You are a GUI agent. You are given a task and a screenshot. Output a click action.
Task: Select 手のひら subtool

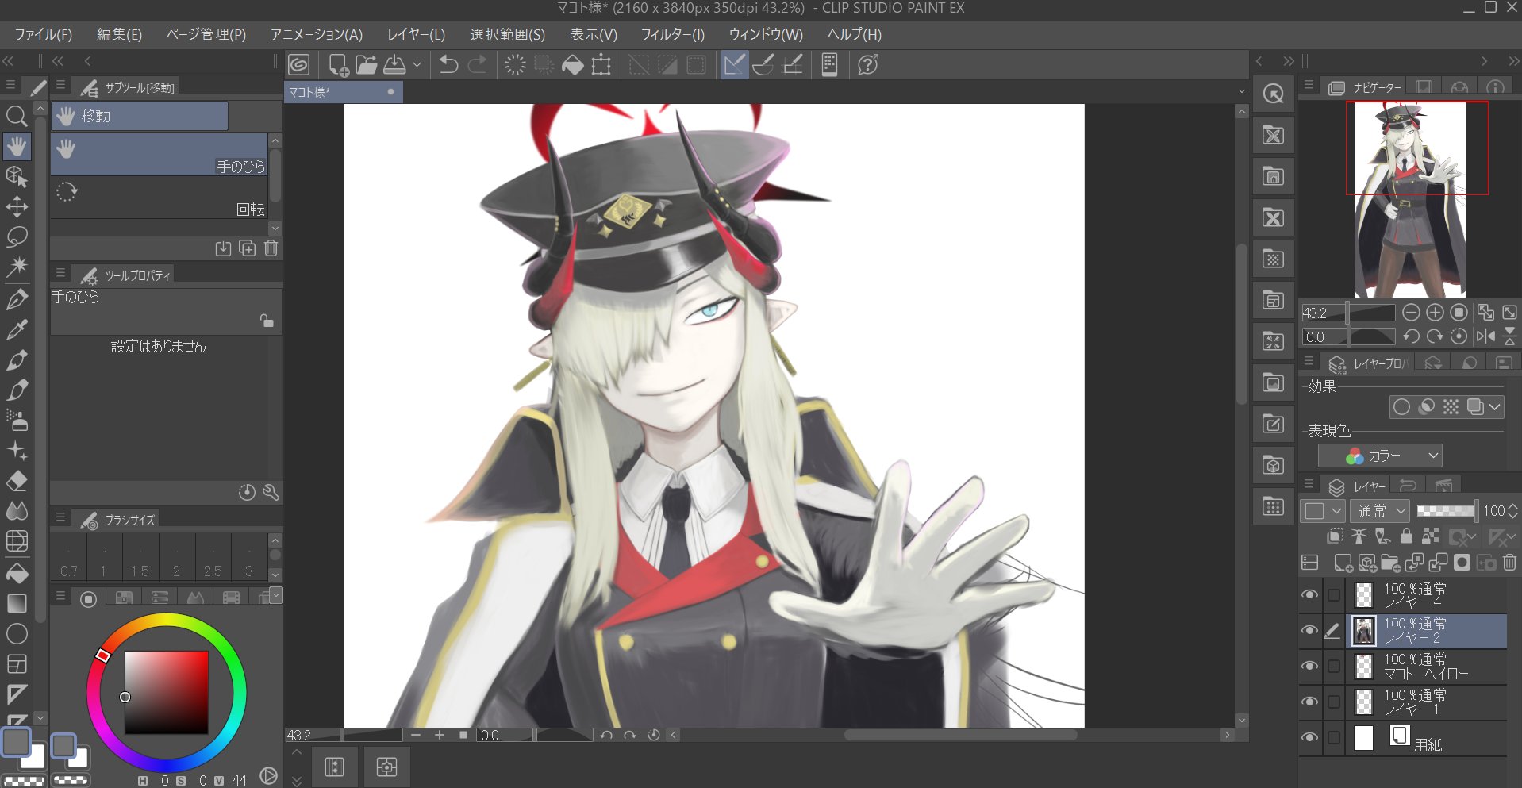pyautogui.click(x=160, y=155)
